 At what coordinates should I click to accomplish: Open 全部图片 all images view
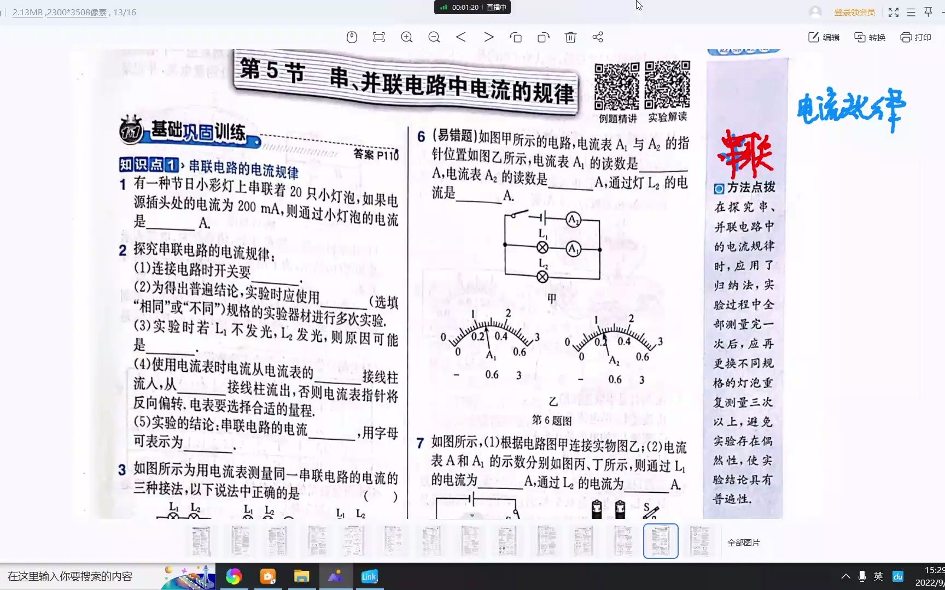743,542
